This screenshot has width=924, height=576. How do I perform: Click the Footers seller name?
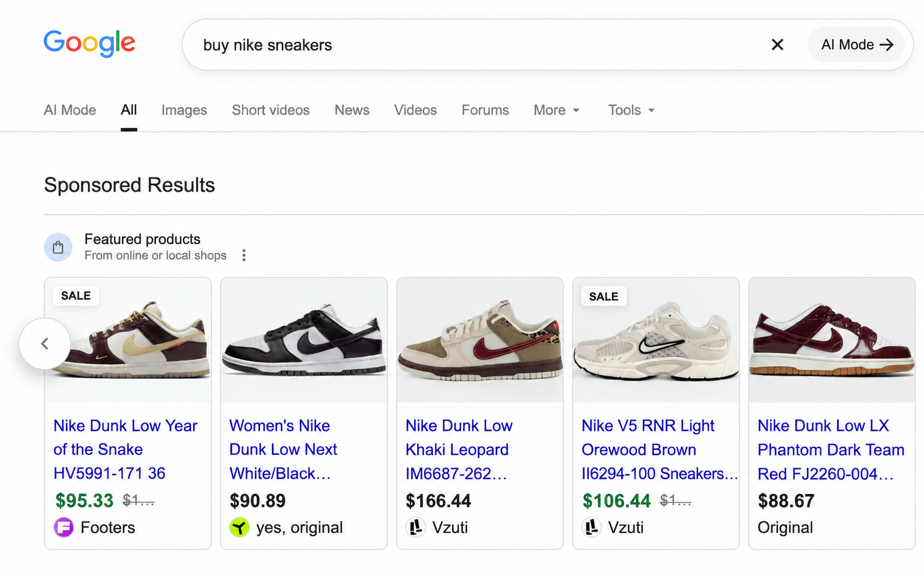(x=108, y=528)
